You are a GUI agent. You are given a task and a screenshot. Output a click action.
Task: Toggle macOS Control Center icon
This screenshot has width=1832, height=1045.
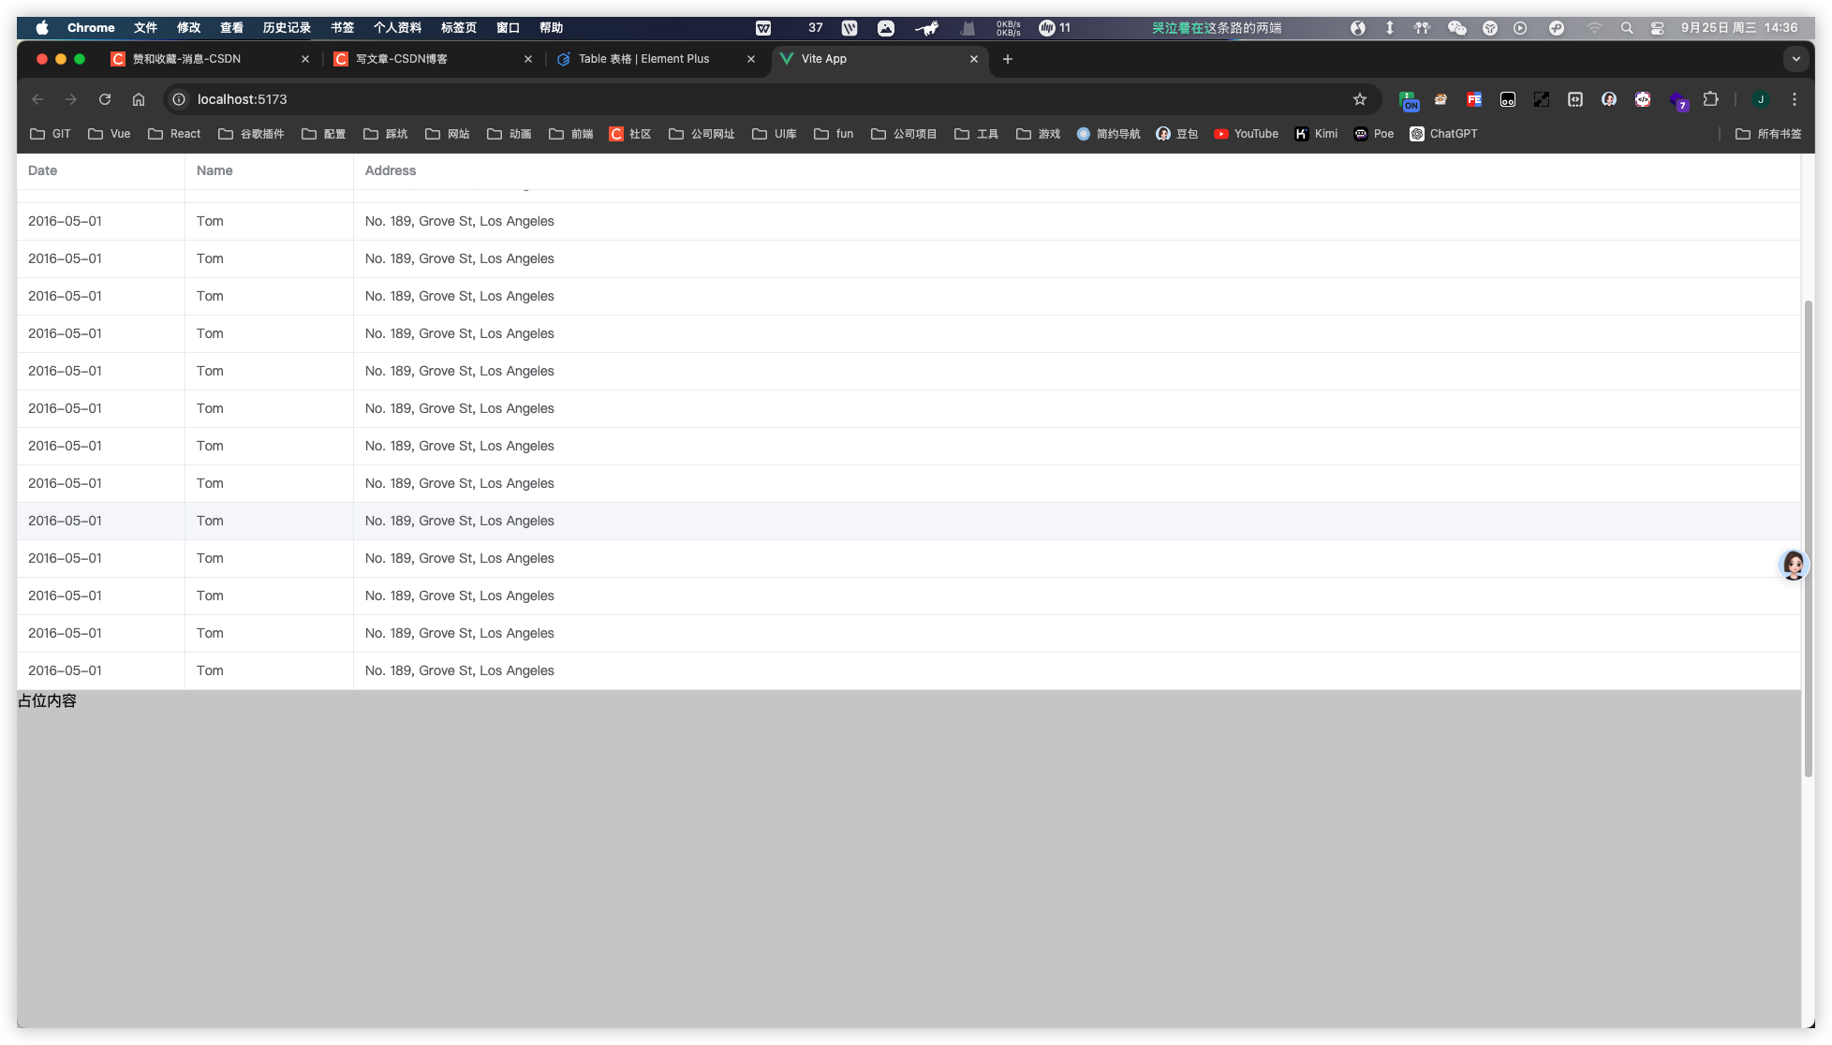pyautogui.click(x=1657, y=28)
